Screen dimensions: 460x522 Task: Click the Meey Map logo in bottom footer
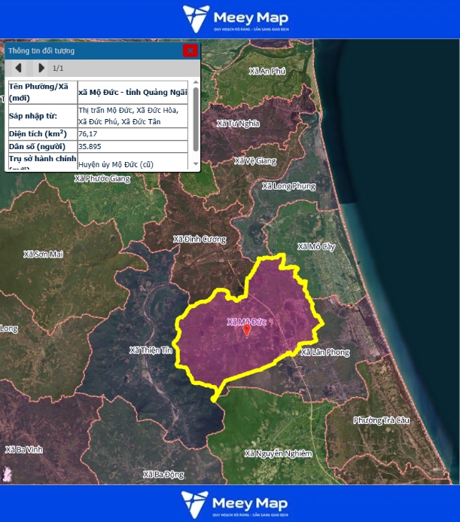click(235, 503)
